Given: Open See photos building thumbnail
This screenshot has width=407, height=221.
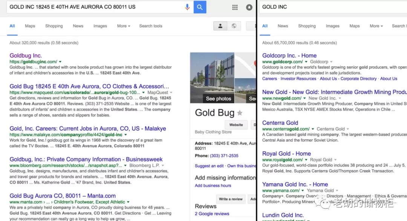Looking at the screenshot, I should tap(212, 78).
